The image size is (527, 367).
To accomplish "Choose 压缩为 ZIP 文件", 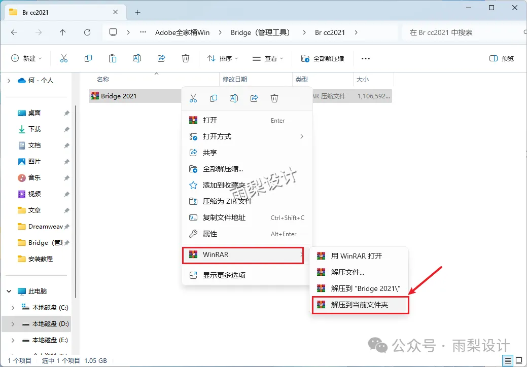I will coord(247,201).
